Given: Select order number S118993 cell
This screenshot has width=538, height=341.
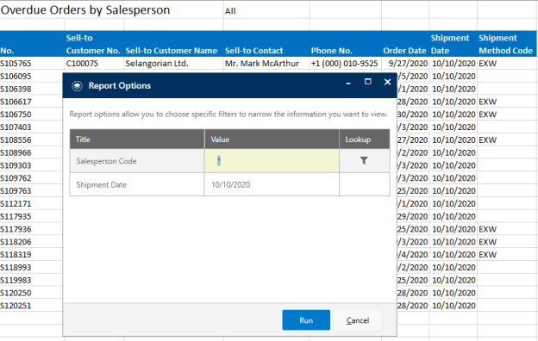Looking at the screenshot, I should (x=31, y=267).
